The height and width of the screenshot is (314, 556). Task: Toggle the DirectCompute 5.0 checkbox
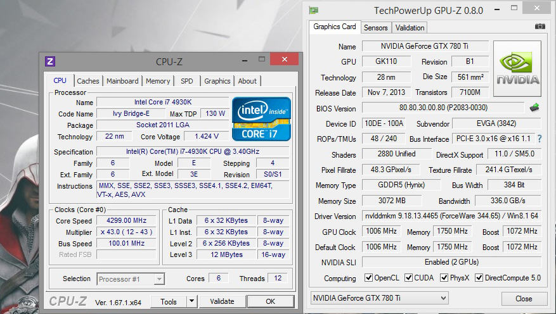coord(479,277)
